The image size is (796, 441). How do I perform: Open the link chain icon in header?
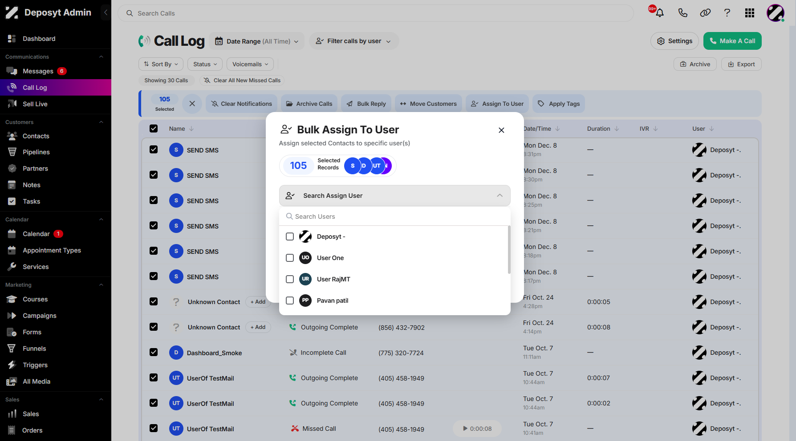(x=705, y=13)
